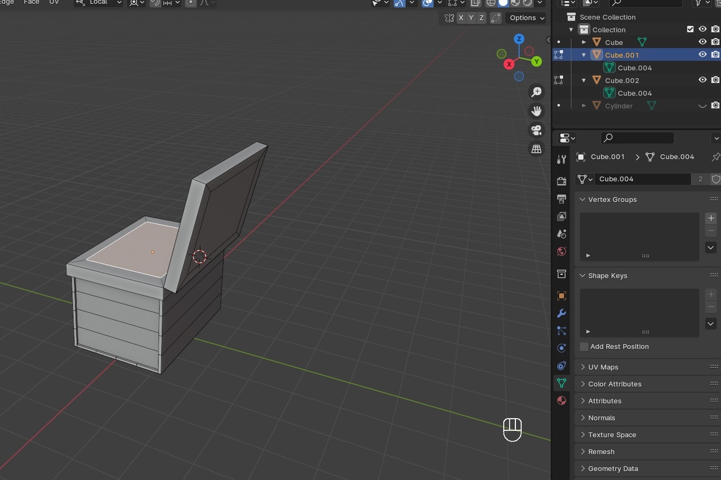Hide Cube.001 using its eye icon
The image size is (721, 480).
coord(702,55)
